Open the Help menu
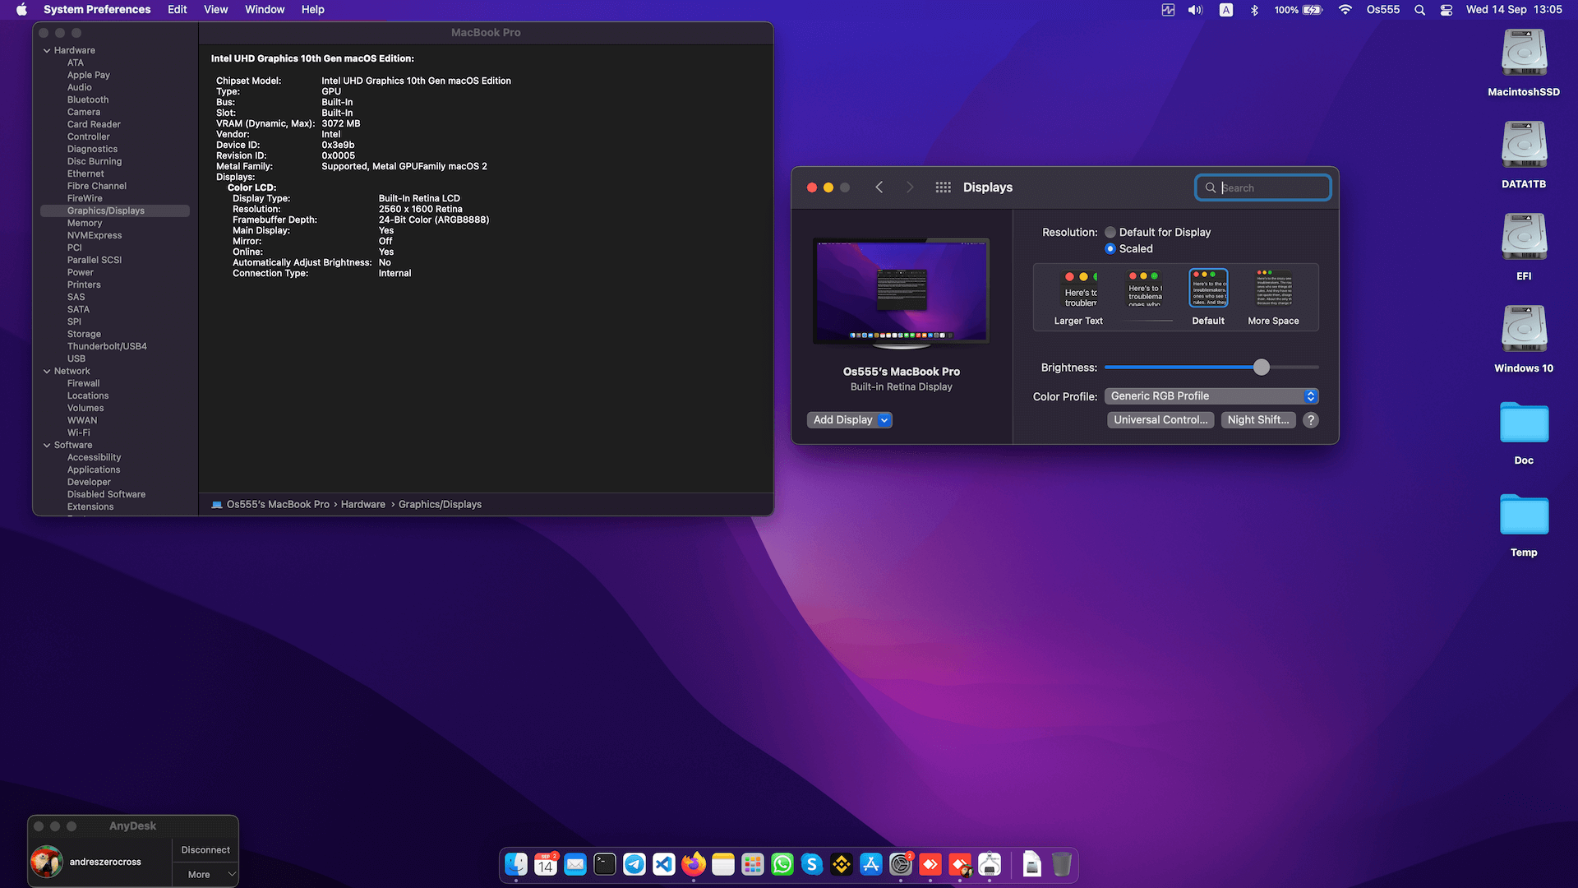 (x=313, y=10)
